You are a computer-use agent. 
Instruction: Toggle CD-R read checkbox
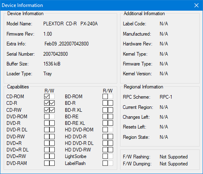coord(47,103)
